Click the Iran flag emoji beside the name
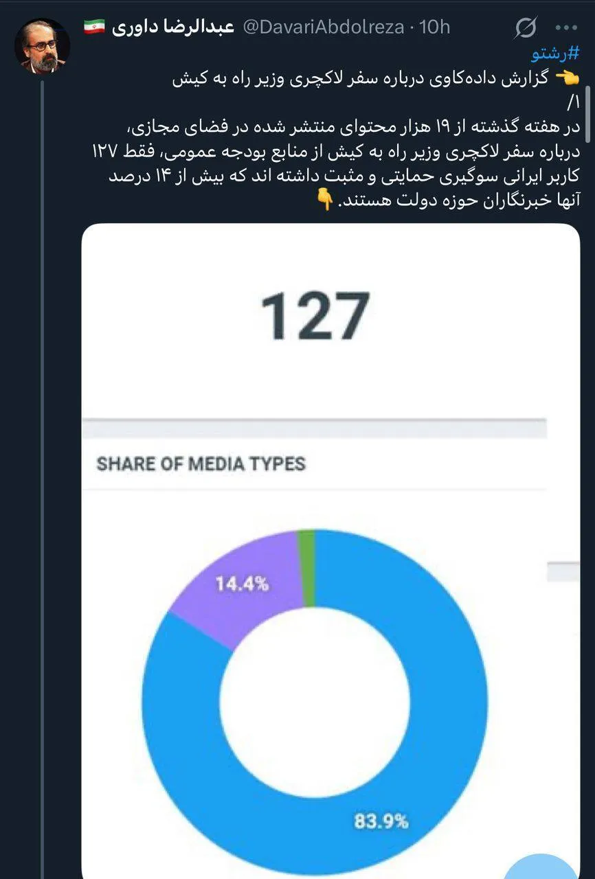This screenshot has height=879, width=595. [x=95, y=27]
